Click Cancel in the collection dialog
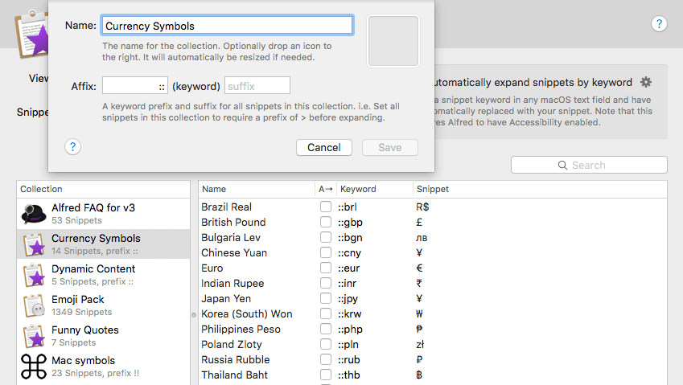The width and height of the screenshot is (683, 385). click(324, 147)
